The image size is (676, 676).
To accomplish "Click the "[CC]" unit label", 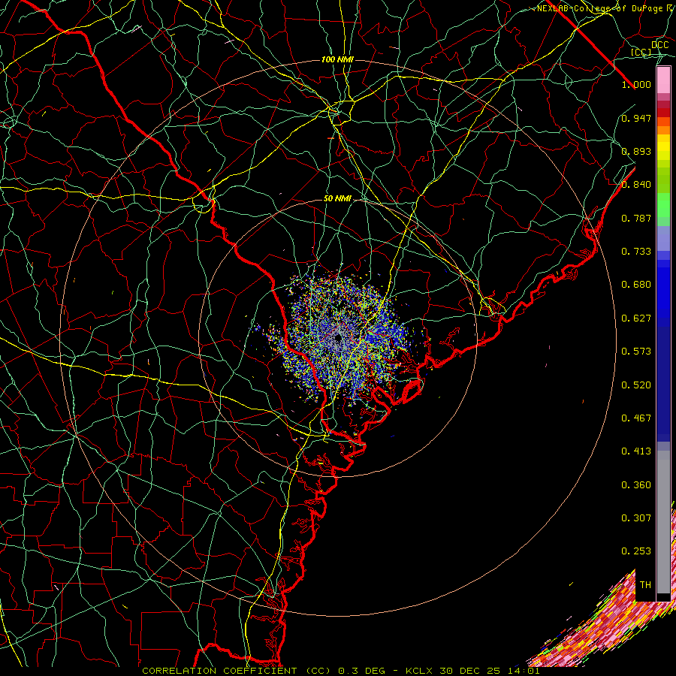I will (641, 52).
